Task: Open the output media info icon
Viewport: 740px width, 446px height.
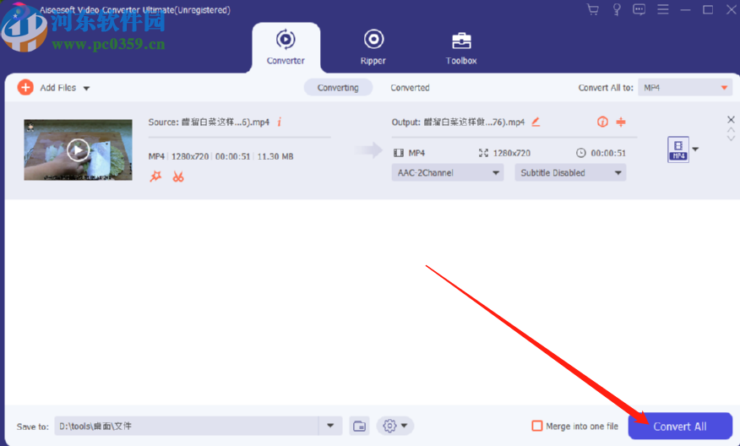Action: (602, 122)
